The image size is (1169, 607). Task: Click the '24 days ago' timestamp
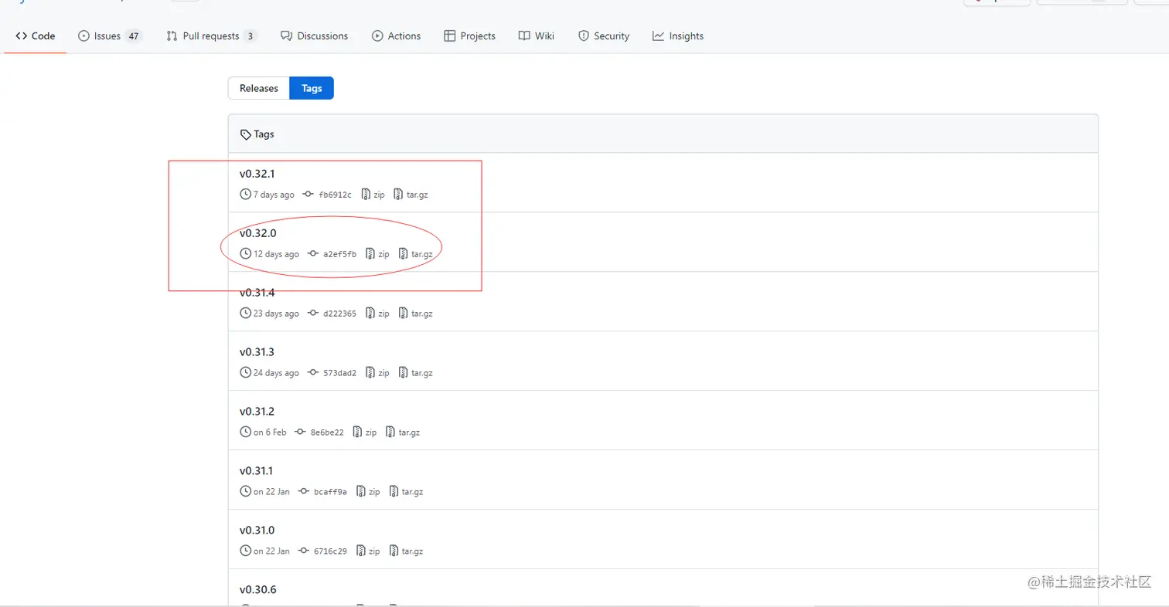[276, 373]
